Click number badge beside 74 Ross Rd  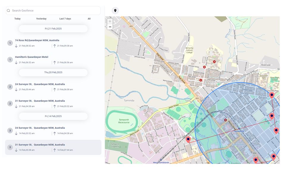tap(10, 43)
